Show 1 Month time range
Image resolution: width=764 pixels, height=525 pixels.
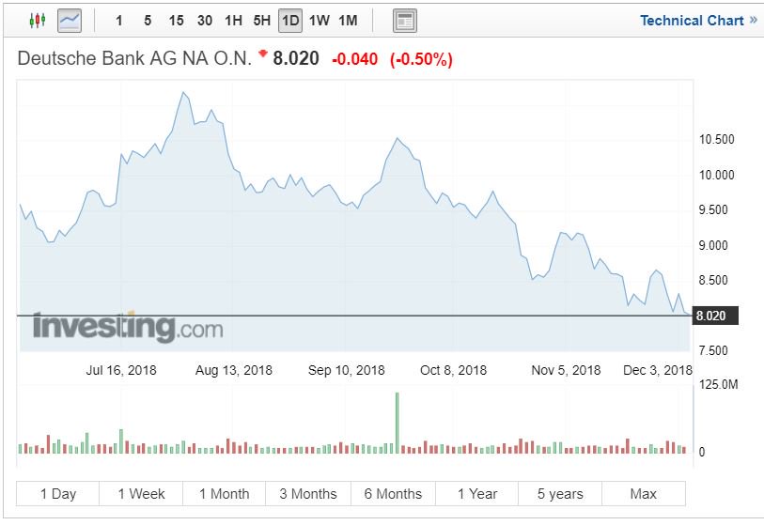point(225,494)
